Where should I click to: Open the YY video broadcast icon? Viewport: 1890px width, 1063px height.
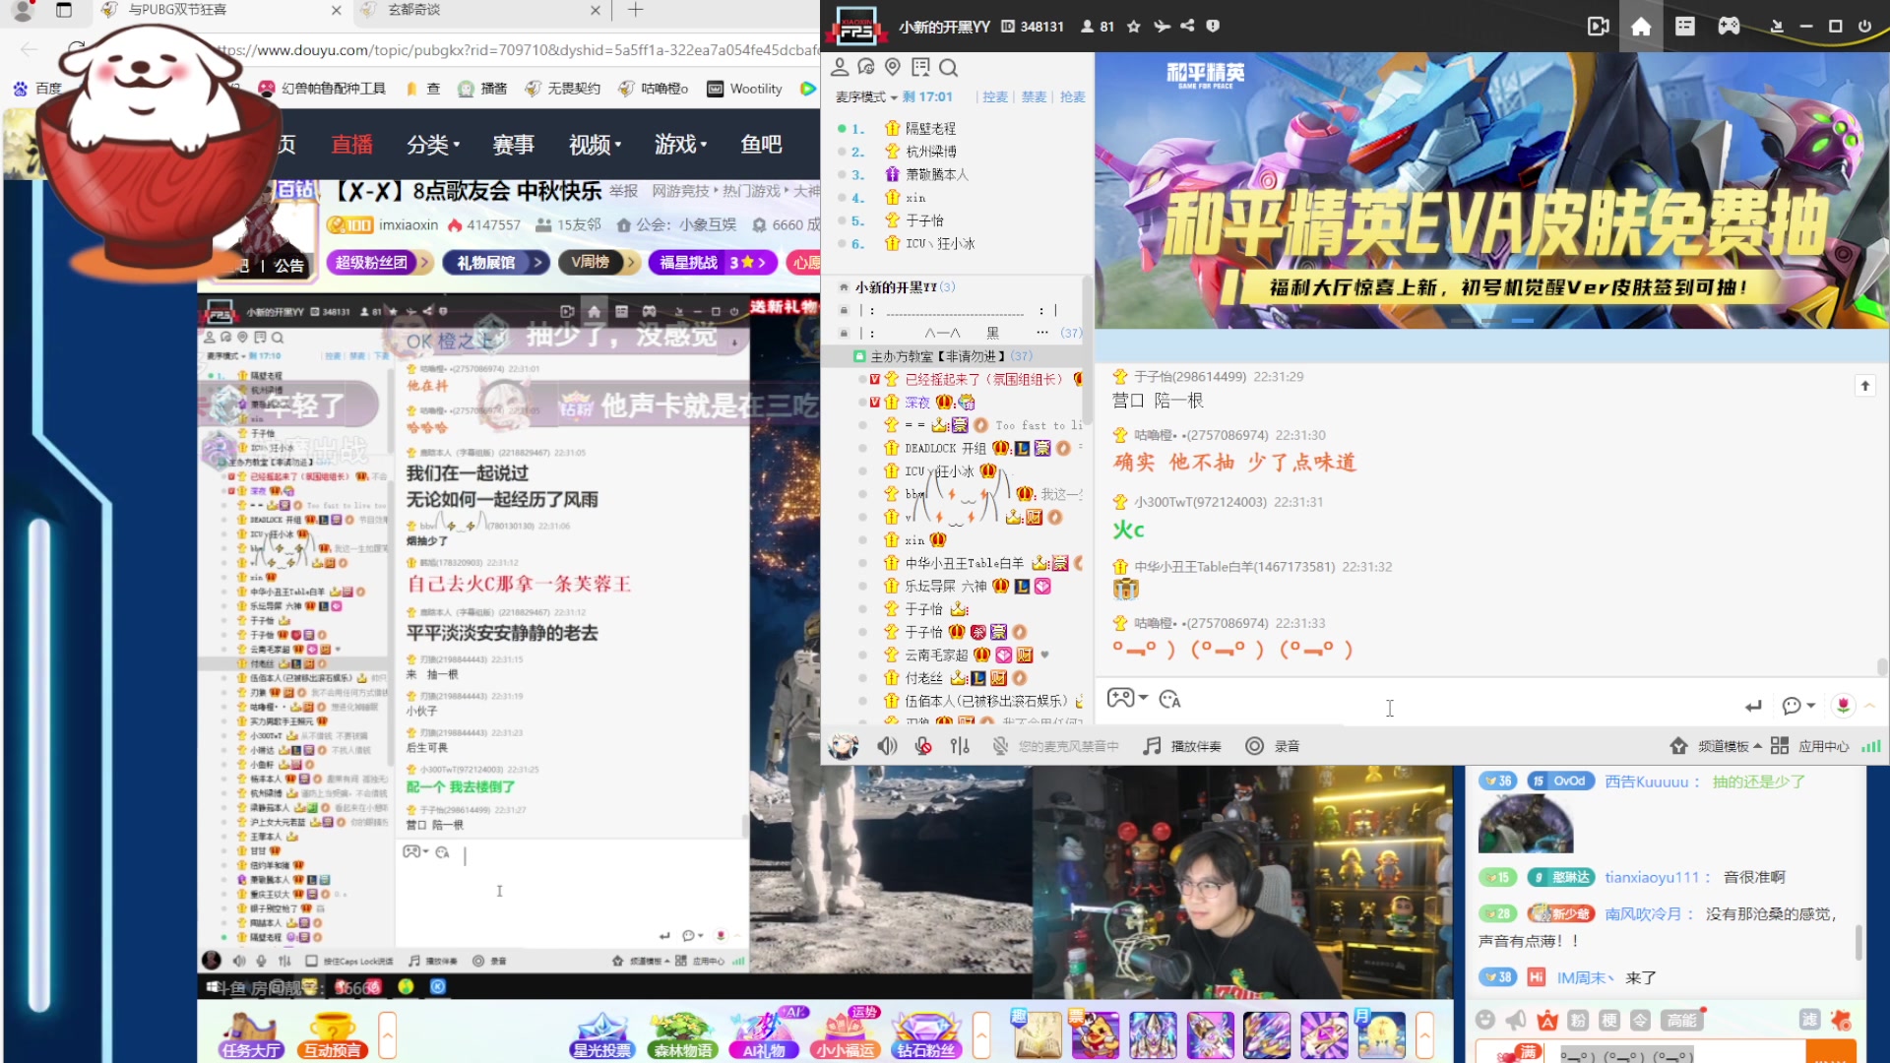click(1598, 27)
